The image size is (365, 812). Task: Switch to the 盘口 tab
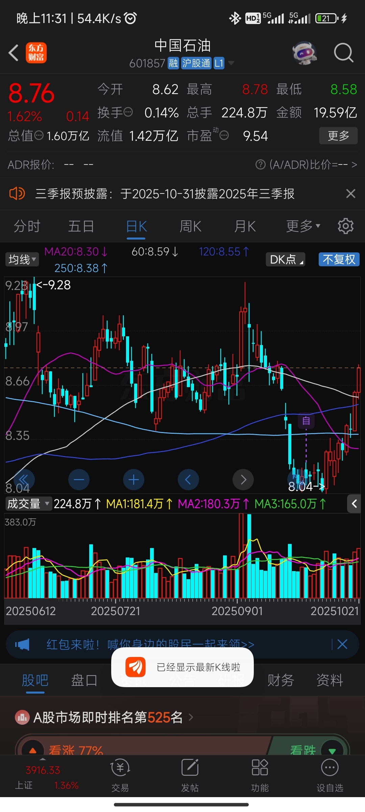click(84, 680)
